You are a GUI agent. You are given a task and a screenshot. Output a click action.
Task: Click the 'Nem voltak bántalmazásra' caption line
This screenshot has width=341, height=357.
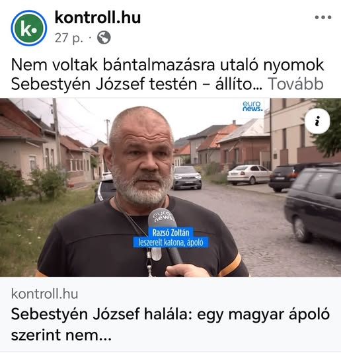click(x=167, y=65)
